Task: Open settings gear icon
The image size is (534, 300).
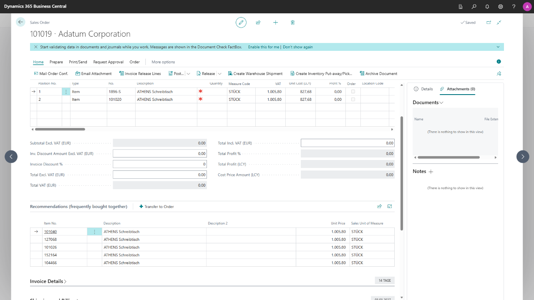Action: pos(501,7)
